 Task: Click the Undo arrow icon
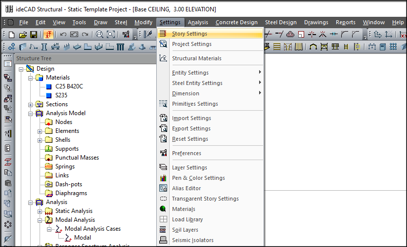[63, 34]
